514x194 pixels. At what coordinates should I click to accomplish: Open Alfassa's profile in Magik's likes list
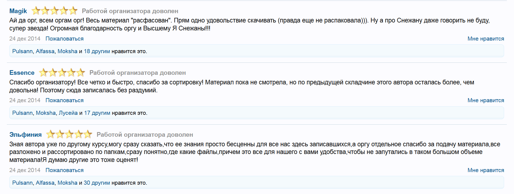pos(45,51)
